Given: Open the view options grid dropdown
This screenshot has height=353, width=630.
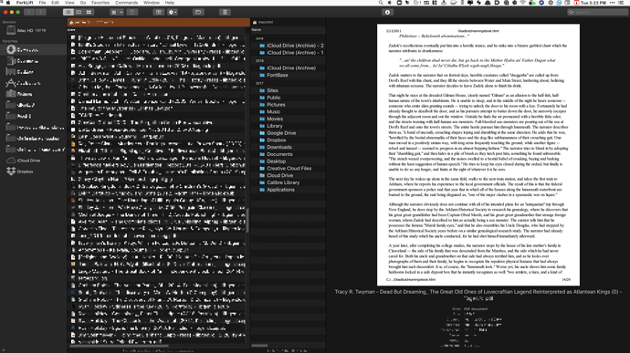Looking at the screenshot, I should 117,12.
